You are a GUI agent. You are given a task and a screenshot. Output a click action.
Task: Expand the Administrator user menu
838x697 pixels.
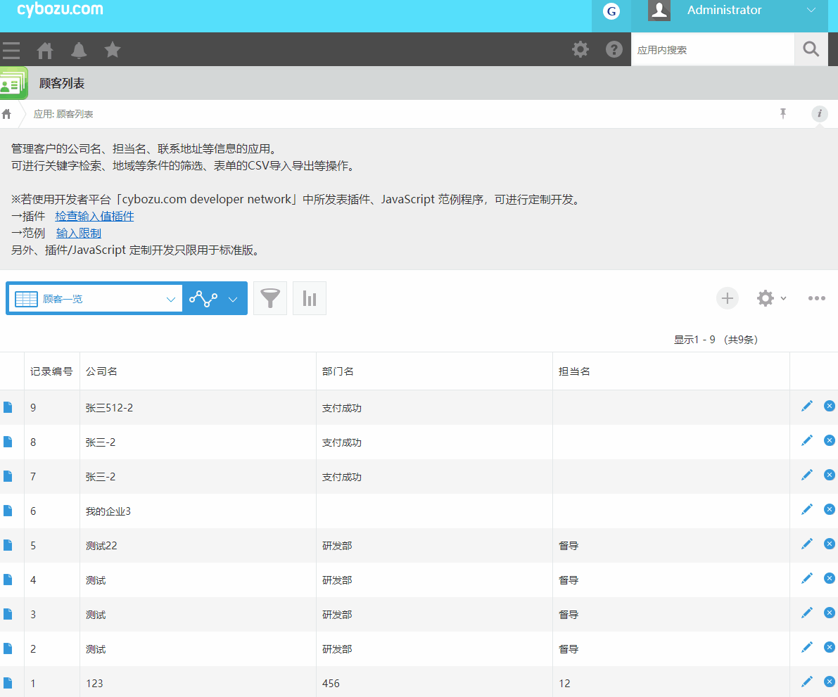click(811, 10)
